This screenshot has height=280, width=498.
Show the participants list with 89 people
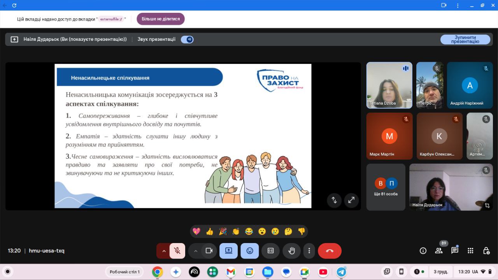click(439, 251)
